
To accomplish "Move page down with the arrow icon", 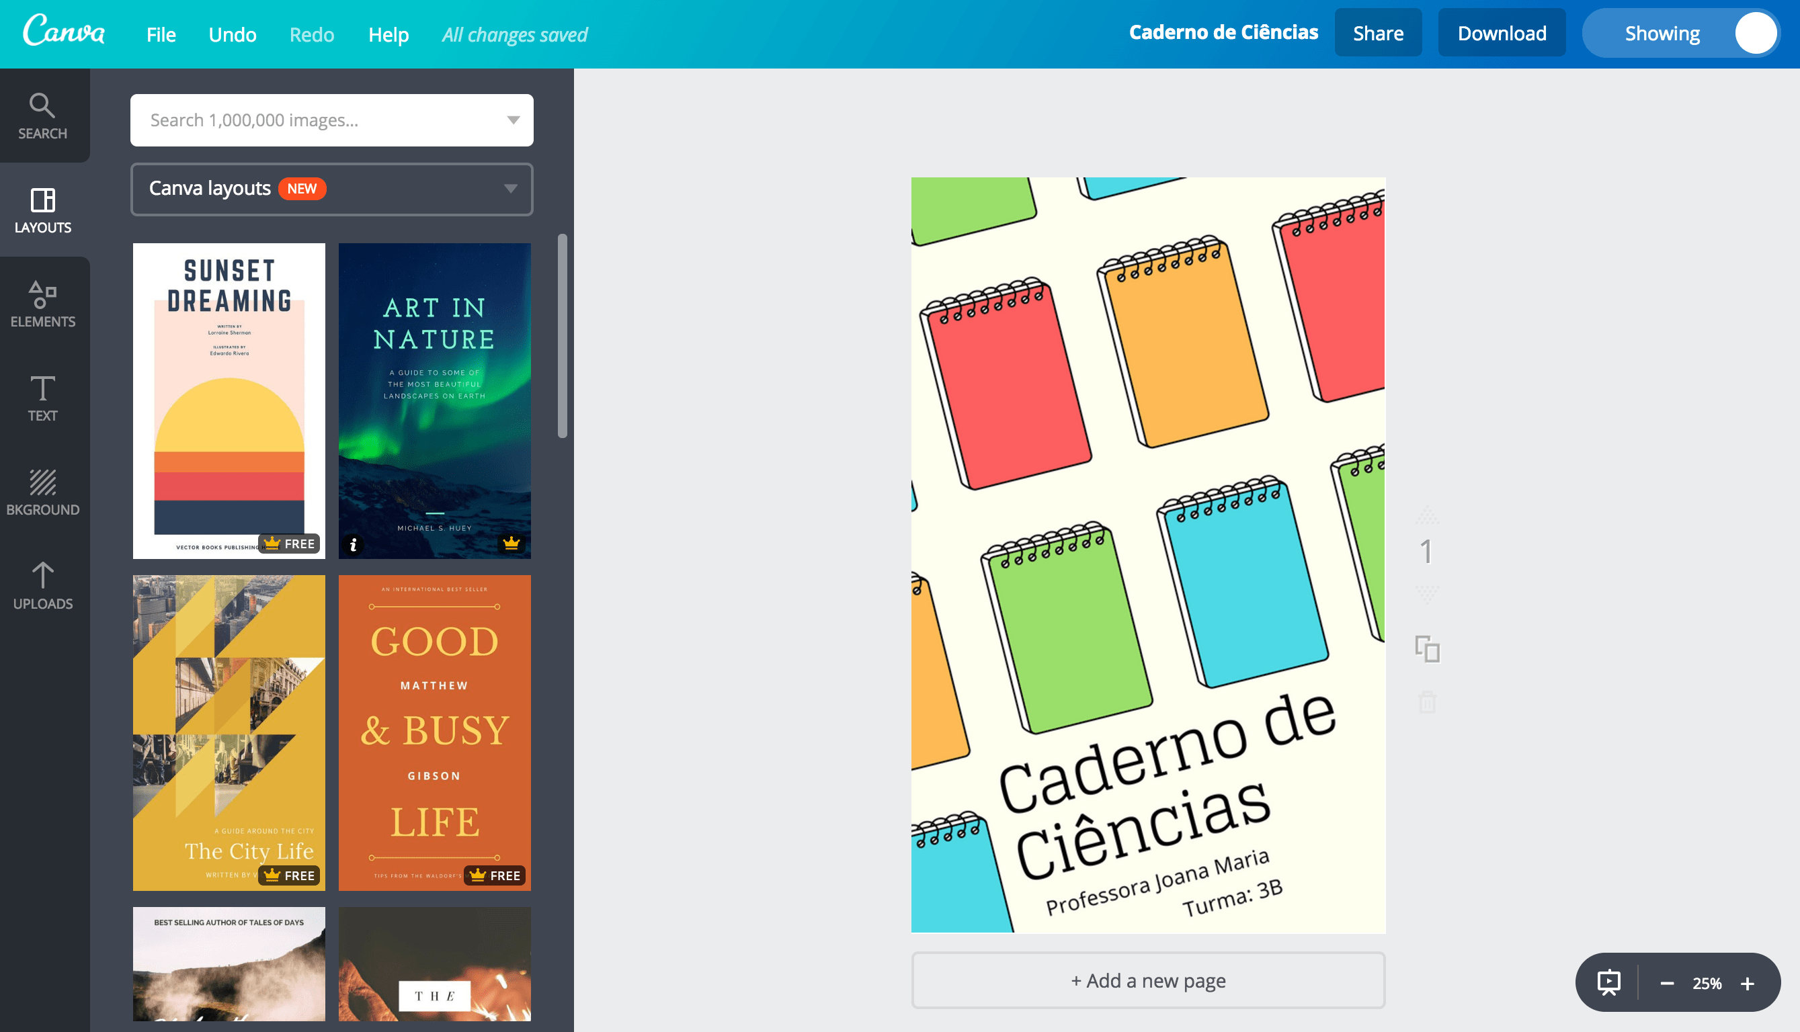I will click(1427, 593).
